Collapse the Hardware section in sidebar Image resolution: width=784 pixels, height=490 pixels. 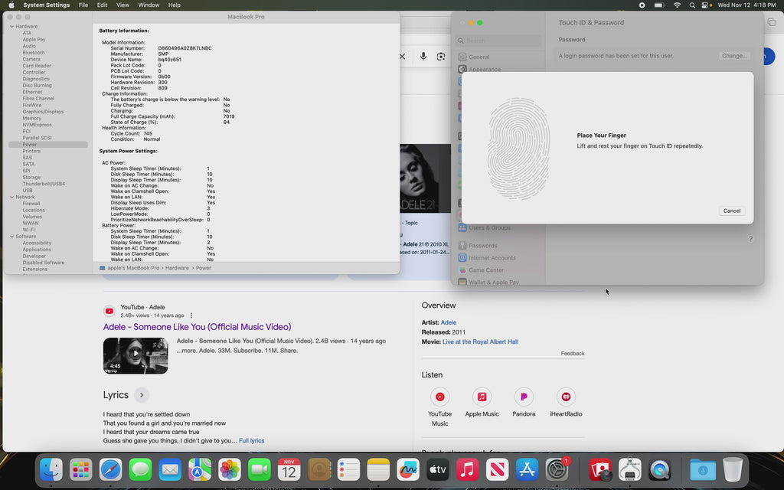pyautogui.click(x=11, y=27)
